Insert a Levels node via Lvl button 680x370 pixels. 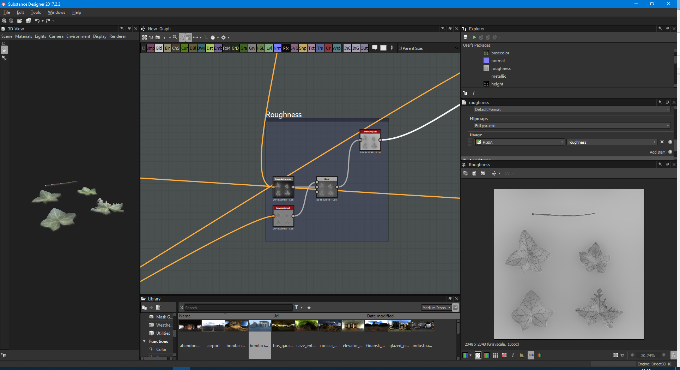coord(269,48)
